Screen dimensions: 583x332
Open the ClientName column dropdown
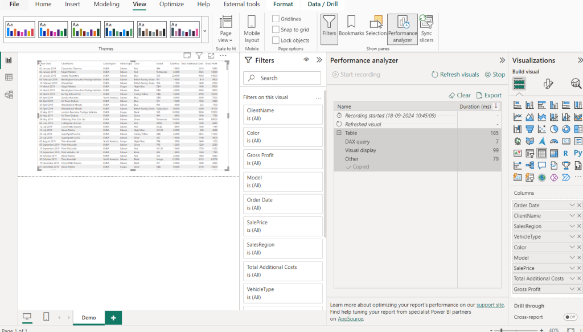(572, 216)
